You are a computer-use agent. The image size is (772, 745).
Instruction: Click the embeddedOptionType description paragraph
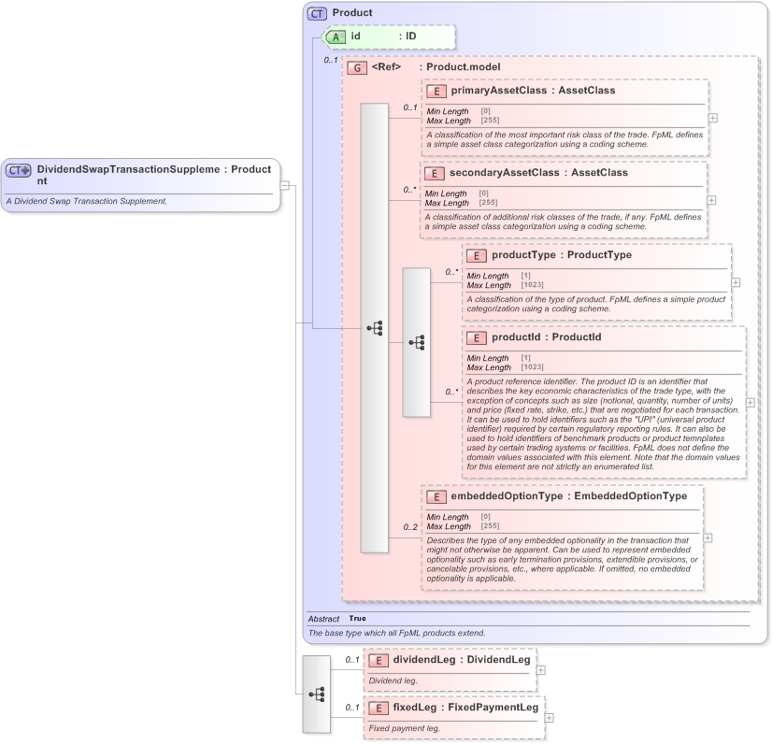click(563, 559)
